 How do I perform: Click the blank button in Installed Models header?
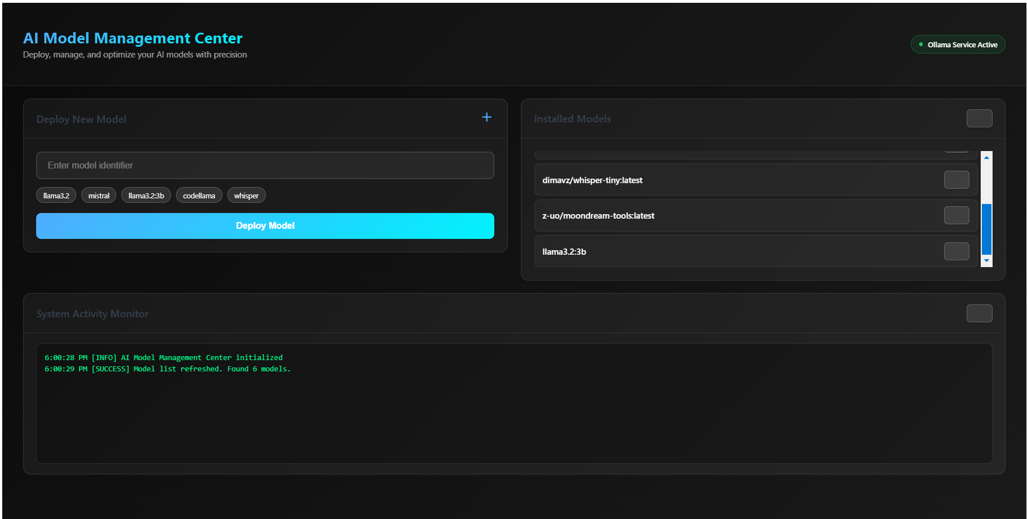click(979, 118)
